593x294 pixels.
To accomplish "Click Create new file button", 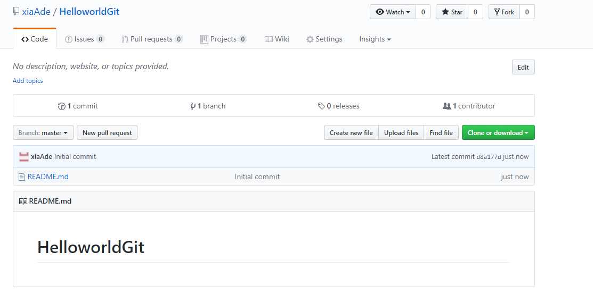I will (351, 132).
